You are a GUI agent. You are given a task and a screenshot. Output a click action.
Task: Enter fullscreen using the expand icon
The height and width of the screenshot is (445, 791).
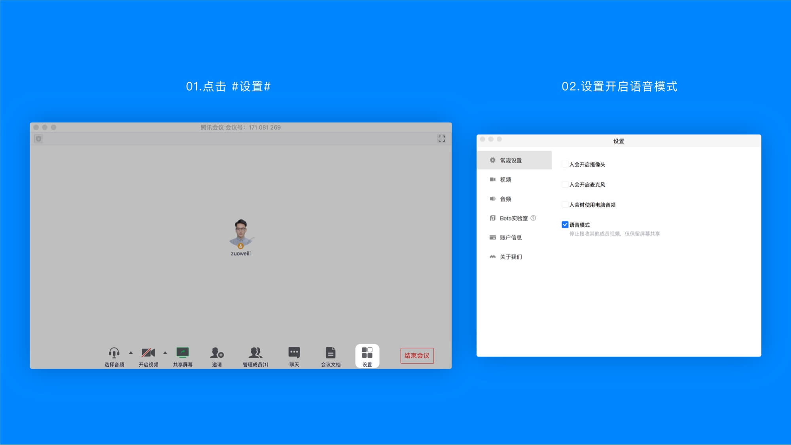[442, 139]
